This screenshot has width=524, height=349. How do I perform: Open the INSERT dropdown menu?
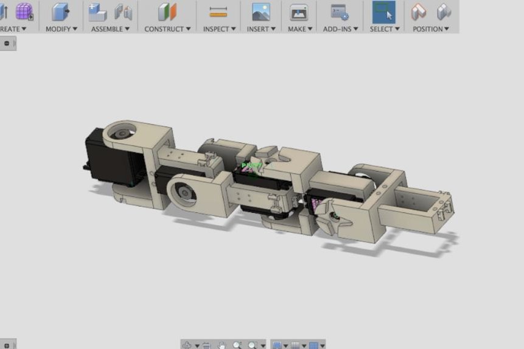point(261,29)
